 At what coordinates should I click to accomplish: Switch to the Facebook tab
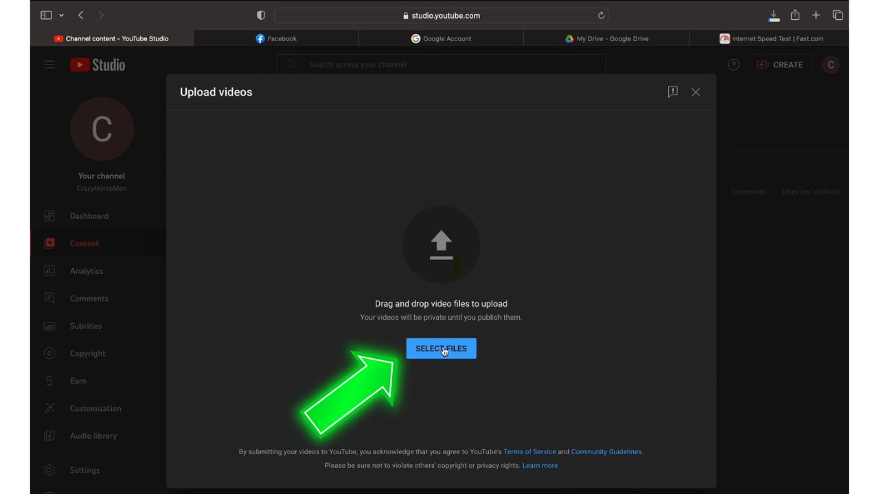coord(276,38)
